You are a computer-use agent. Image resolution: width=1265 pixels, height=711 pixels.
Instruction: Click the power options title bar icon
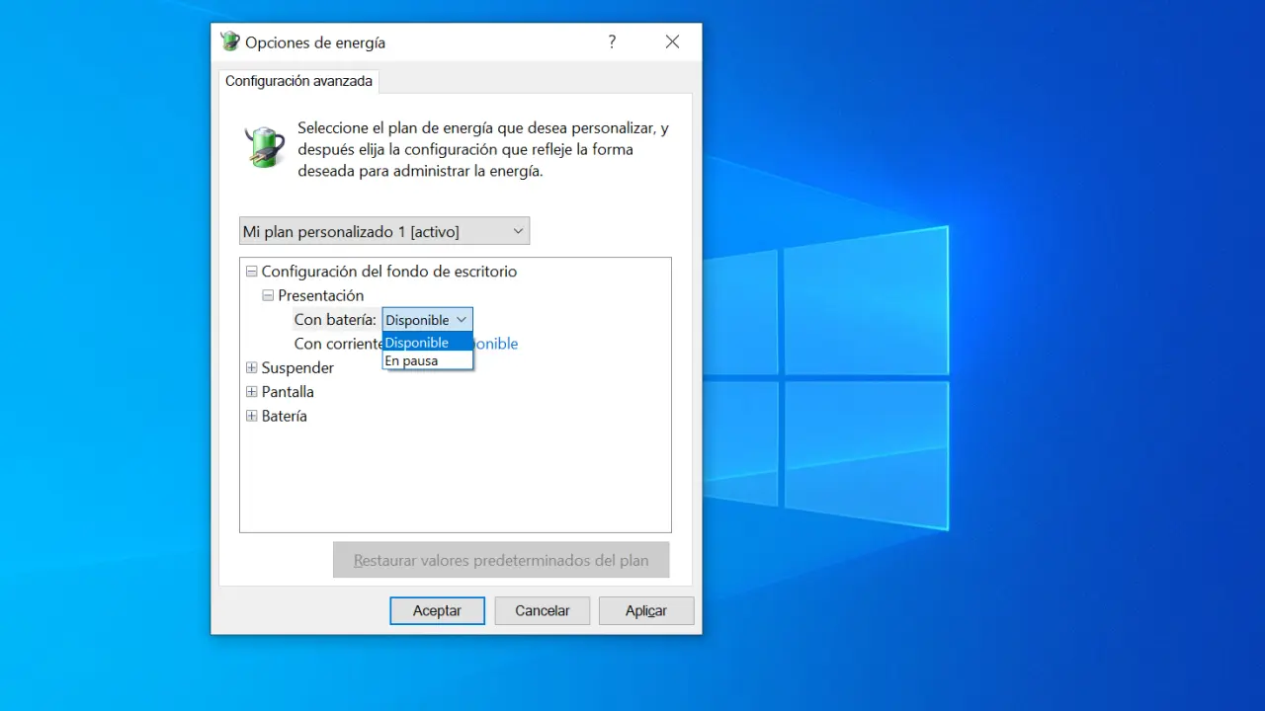(x=230, y=41)
